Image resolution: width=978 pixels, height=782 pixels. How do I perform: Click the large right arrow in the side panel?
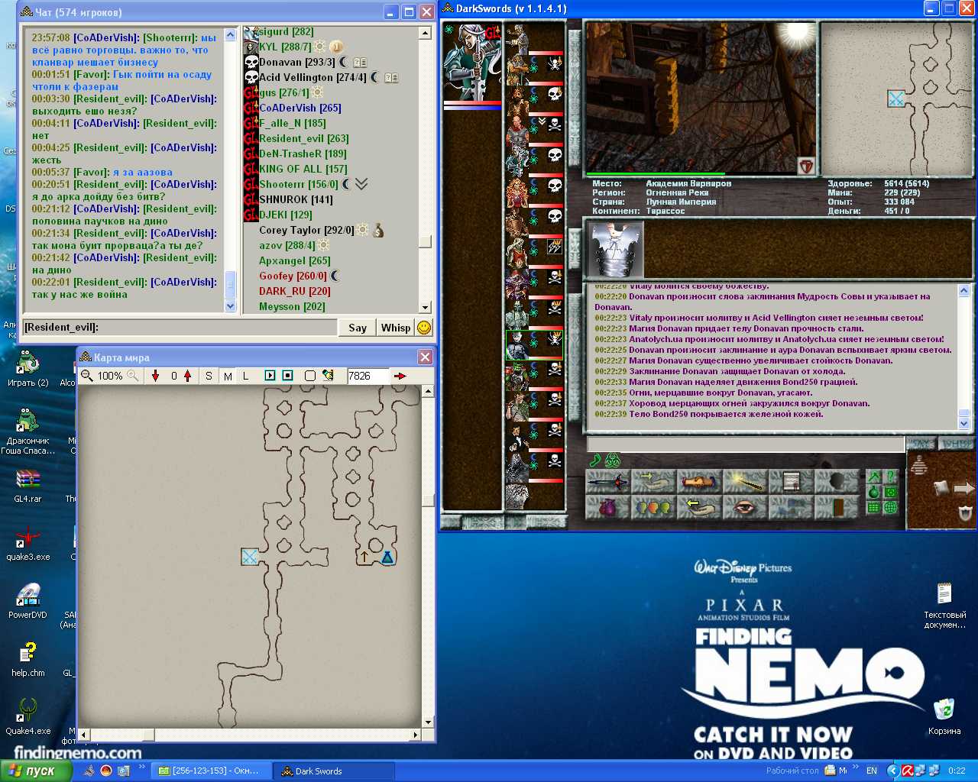tap(963, 488)
